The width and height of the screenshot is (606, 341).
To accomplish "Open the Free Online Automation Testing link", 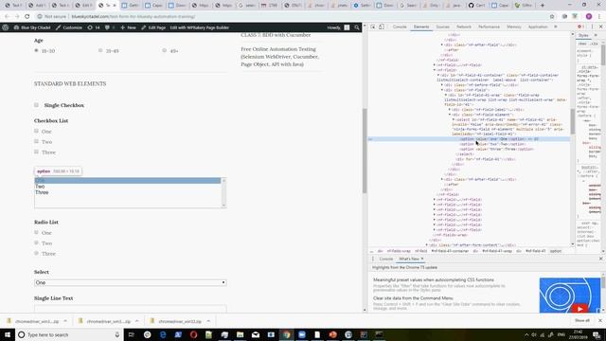I will [x=280, y=57].
